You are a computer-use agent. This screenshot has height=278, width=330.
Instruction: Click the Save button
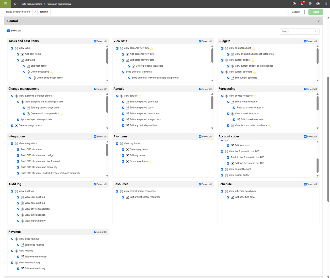[316, 12]
